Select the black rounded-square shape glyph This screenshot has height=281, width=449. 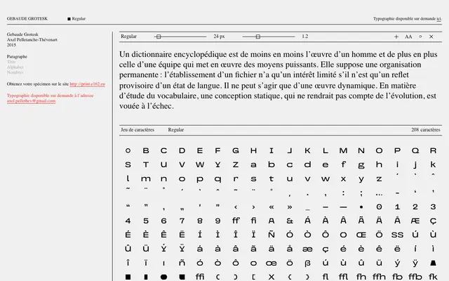point(182,277)
